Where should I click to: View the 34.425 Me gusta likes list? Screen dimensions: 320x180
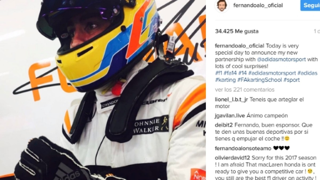[237, 31]
